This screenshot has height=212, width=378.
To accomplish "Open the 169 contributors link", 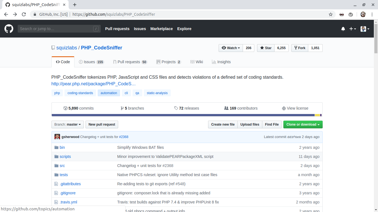I will tap(241, 108).
